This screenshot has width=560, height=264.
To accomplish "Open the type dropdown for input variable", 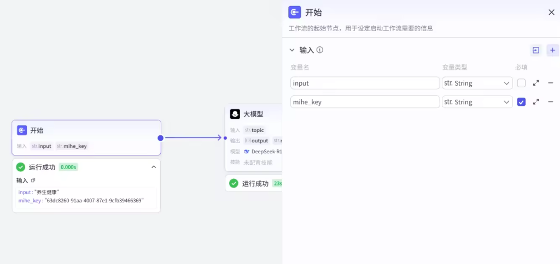I will point(477,83).
